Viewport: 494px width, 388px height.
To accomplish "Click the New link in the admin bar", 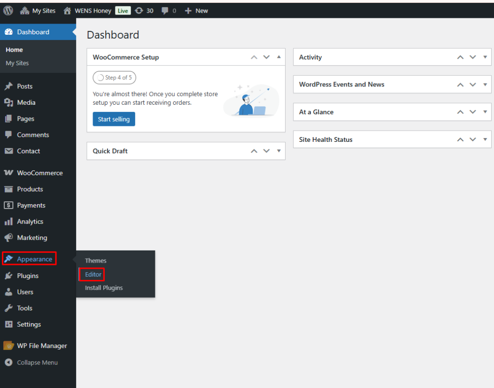I will pos(202,11).
